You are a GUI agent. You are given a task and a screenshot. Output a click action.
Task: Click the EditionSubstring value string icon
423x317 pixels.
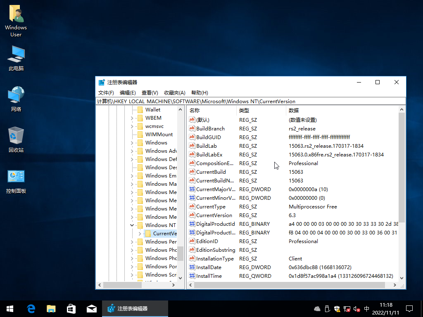point(192,250)
